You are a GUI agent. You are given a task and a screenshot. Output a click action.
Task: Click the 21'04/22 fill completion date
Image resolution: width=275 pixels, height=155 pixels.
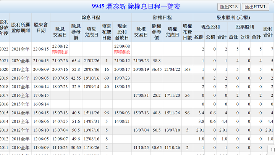tap(172, 69)
